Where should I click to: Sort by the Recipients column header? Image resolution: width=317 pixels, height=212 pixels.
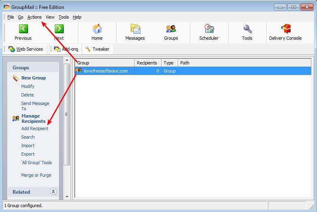[x=148, y=63]
